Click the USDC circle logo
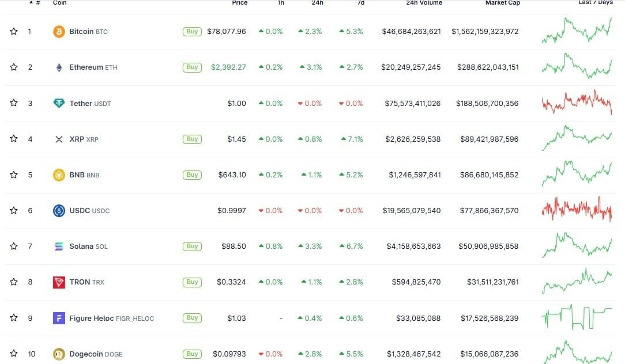 pos(58,210)
